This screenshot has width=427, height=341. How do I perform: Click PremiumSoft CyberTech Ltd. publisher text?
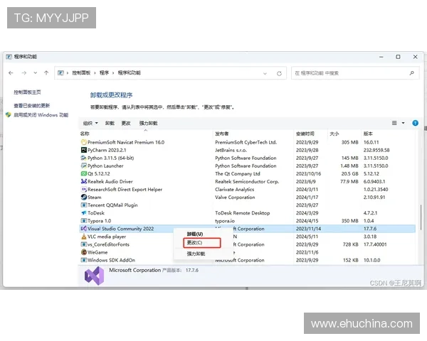pyautogui.click(x=246, y=142)
